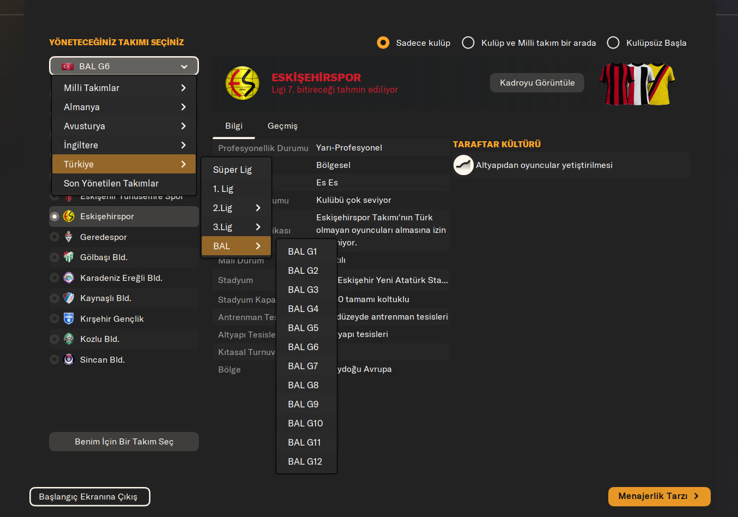Expand the 2.Lig submenu arrow

258,208
